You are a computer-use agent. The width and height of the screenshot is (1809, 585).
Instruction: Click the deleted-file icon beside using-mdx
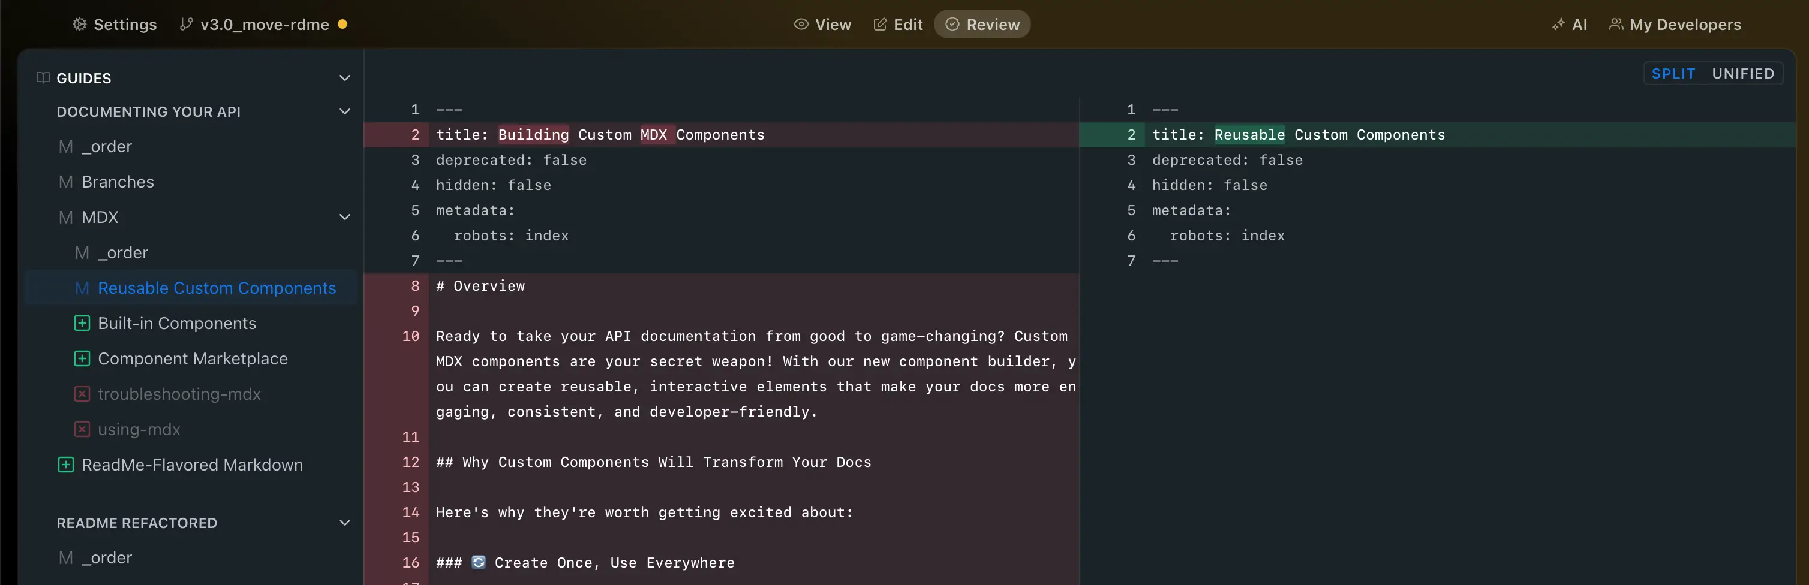(x=82, y=429)
